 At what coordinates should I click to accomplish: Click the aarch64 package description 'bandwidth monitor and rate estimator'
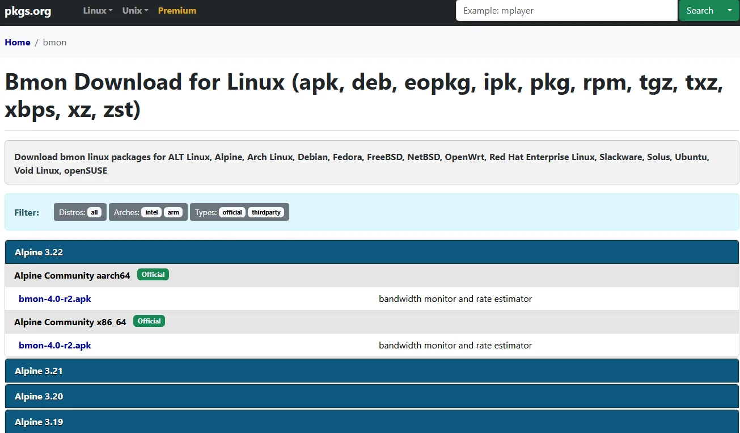[455, 299]
